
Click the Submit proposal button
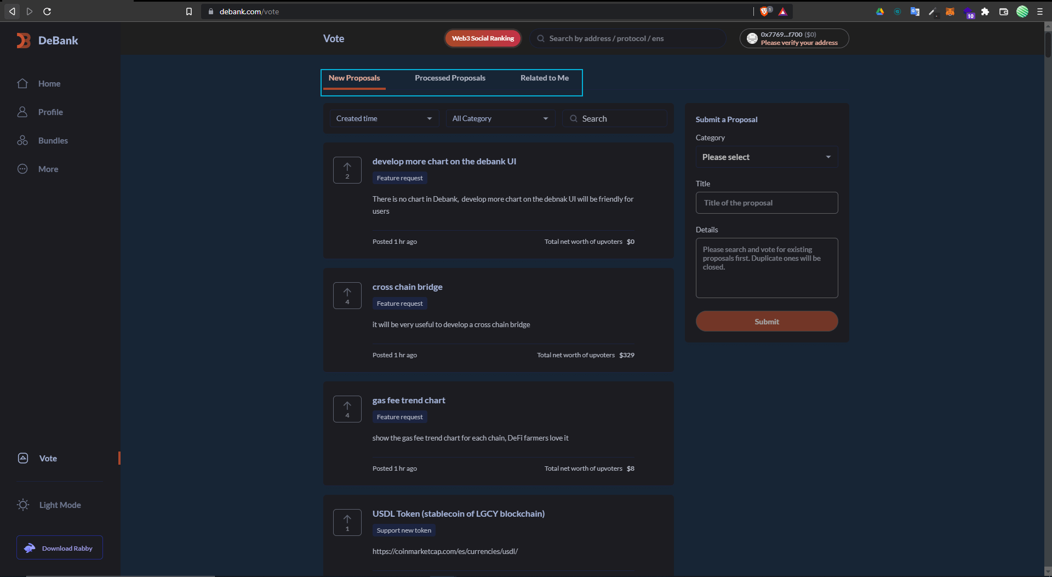coord(766,322)
